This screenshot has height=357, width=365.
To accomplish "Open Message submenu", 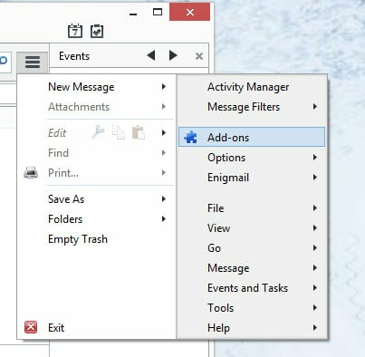I will pyautogui.click(x=252, y=268).
